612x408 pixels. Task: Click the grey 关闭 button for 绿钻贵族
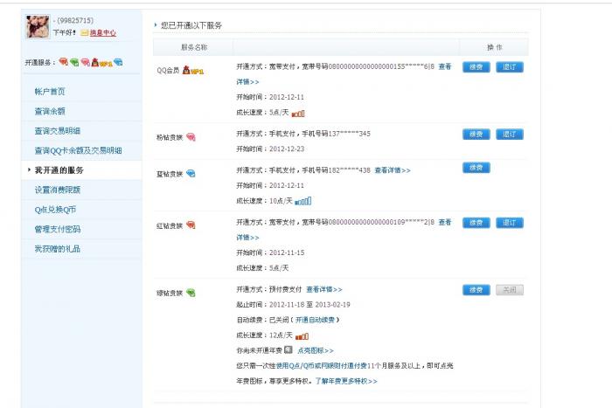coord(510,290)
